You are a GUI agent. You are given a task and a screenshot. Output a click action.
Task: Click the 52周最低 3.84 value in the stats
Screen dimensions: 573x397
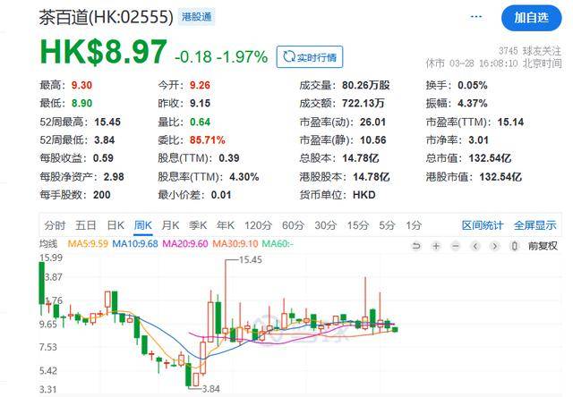pyautogui.click(x=105, y=140)
